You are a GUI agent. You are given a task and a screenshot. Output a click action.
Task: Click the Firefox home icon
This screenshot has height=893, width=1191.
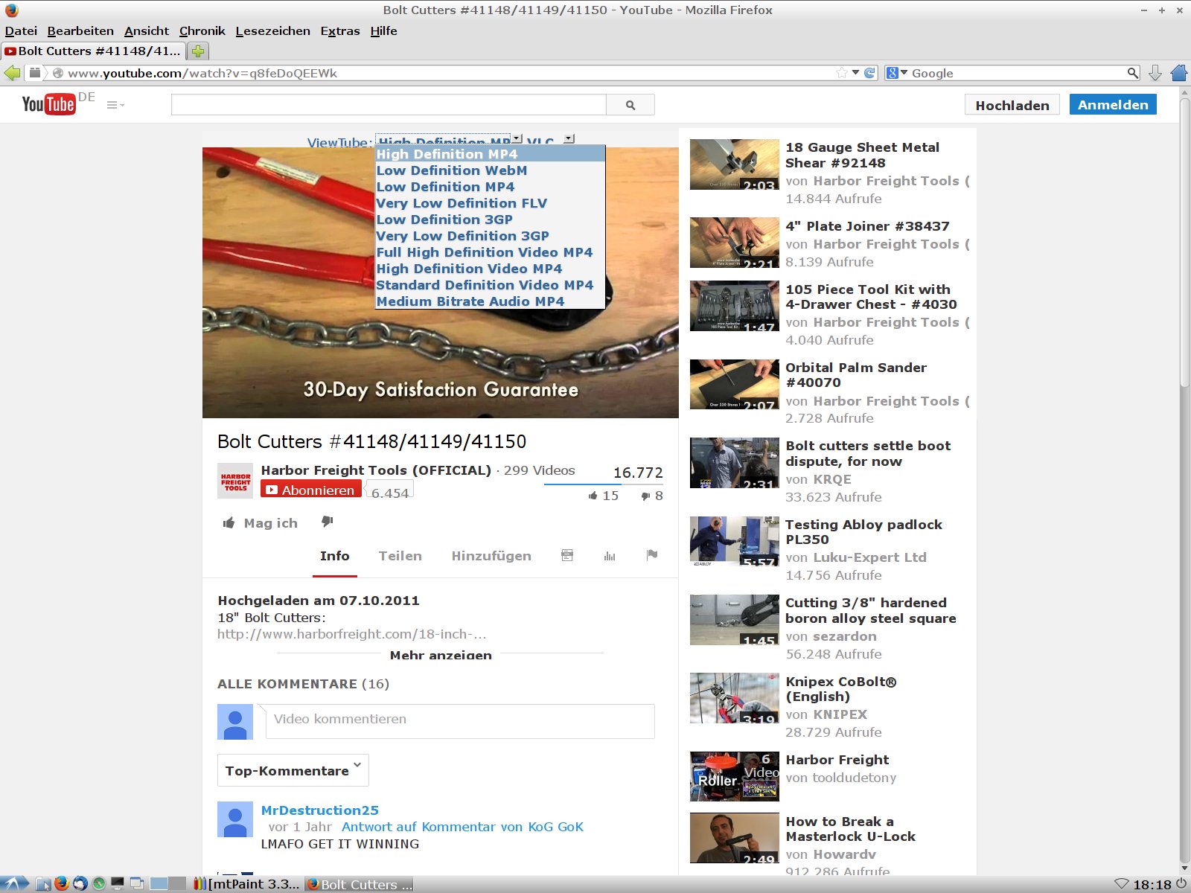click(x=1179, y=73)
